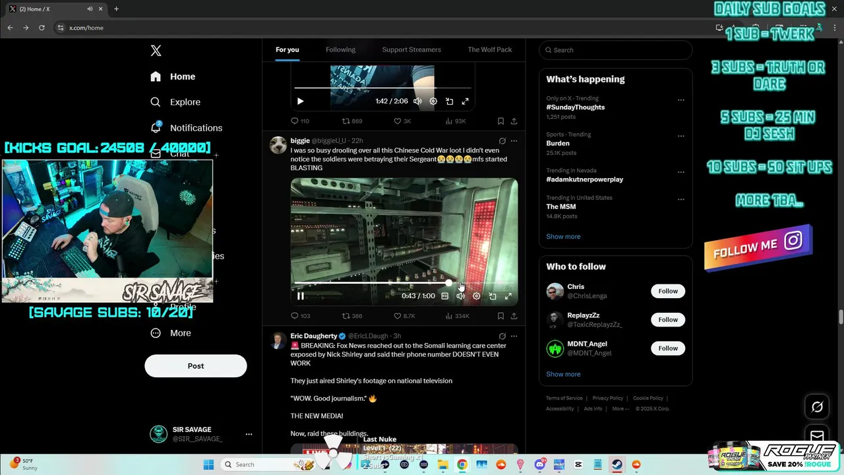The height and width of the screenshot is (475, 844).
Task: Switch to the Following tab
Action: [x=340, y=50]
